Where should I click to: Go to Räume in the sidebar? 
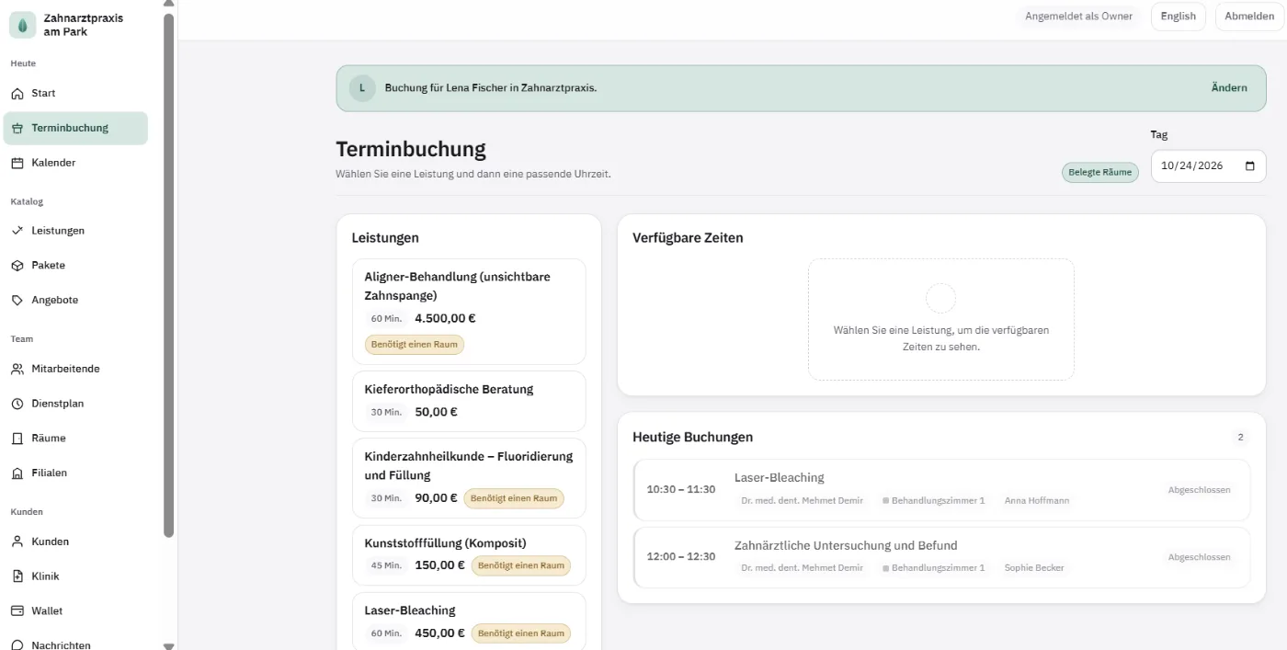(x=75, y=439)
